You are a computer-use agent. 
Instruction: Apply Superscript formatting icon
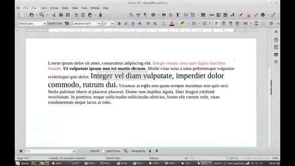point(148,24)
